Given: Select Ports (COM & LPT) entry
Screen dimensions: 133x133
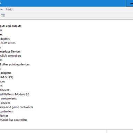Looking at the screenshot, I should point(7,77).
